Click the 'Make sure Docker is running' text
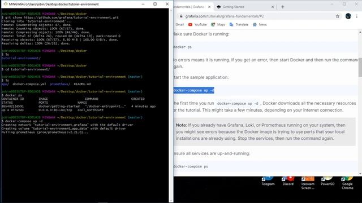 click(x=201, y=34)
